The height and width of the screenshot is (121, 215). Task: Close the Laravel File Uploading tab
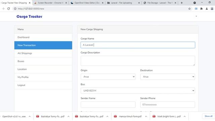tap(139, 3)
